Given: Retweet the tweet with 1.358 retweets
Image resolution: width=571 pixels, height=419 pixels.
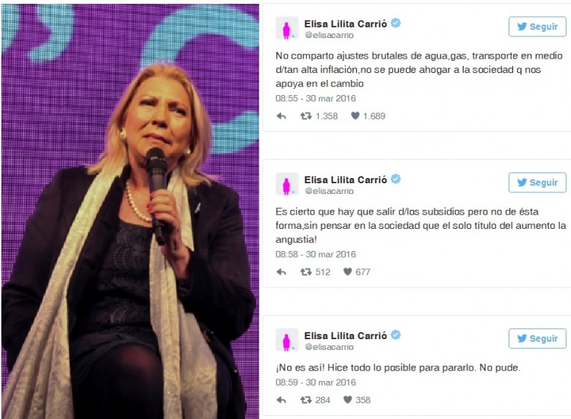Looking at the screenshot, I should pyautogui.click(x=305, y=116).
